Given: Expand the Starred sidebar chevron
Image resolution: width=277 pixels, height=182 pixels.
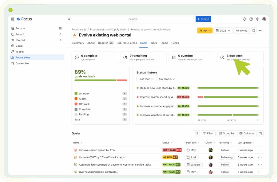Looking at the screenshot, I should coord(61,40).
